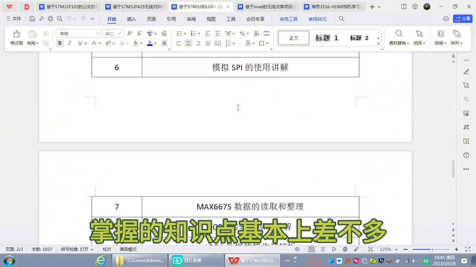
Task: Open the 文件 (File) menu
Action: (x=14, y=19)
